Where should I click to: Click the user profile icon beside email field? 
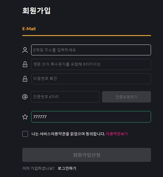[x=25, y=50]
